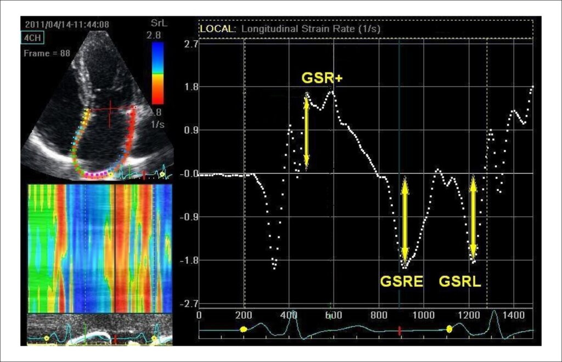Click the yellow ECG marker below the 1200 tick
This screenshot has height=362, width=562.
(449, 329)
